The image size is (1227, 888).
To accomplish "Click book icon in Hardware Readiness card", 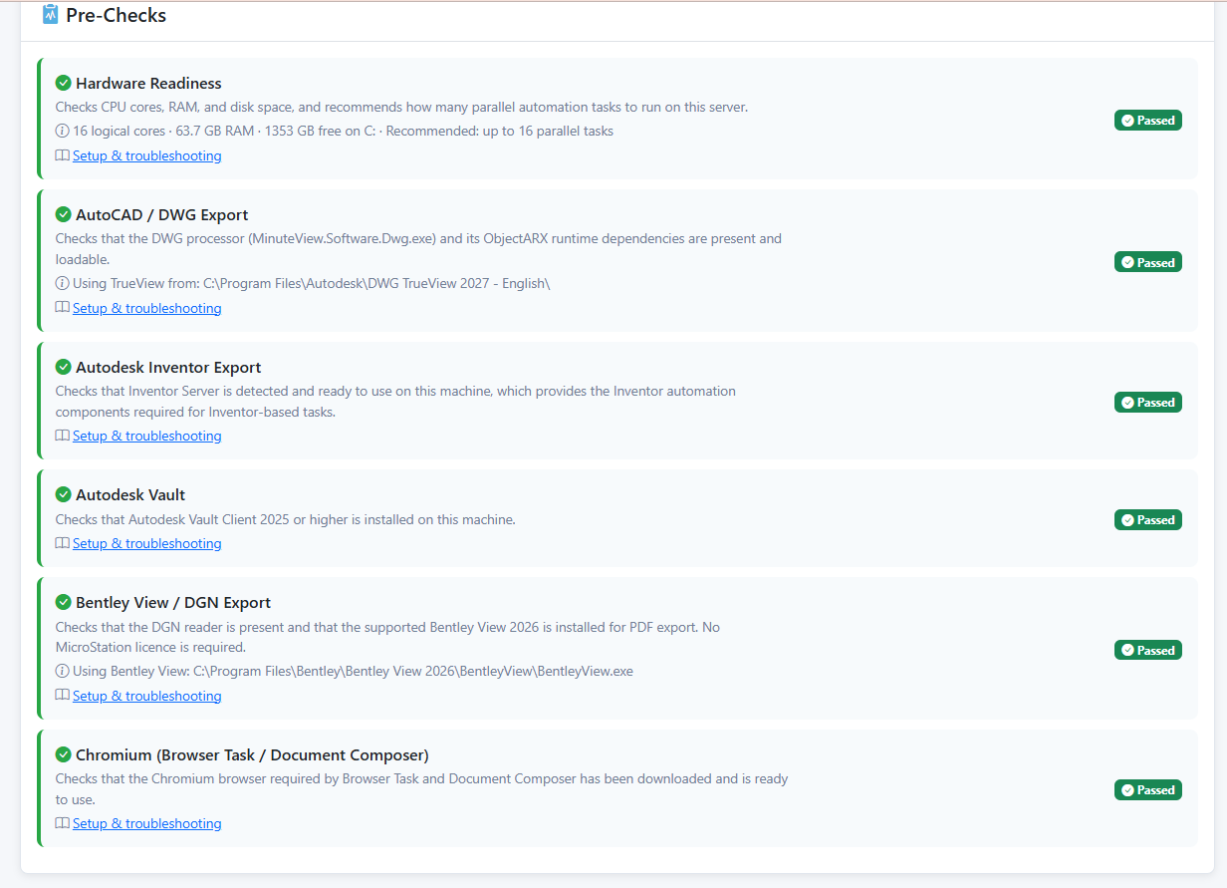I will 63,155.
